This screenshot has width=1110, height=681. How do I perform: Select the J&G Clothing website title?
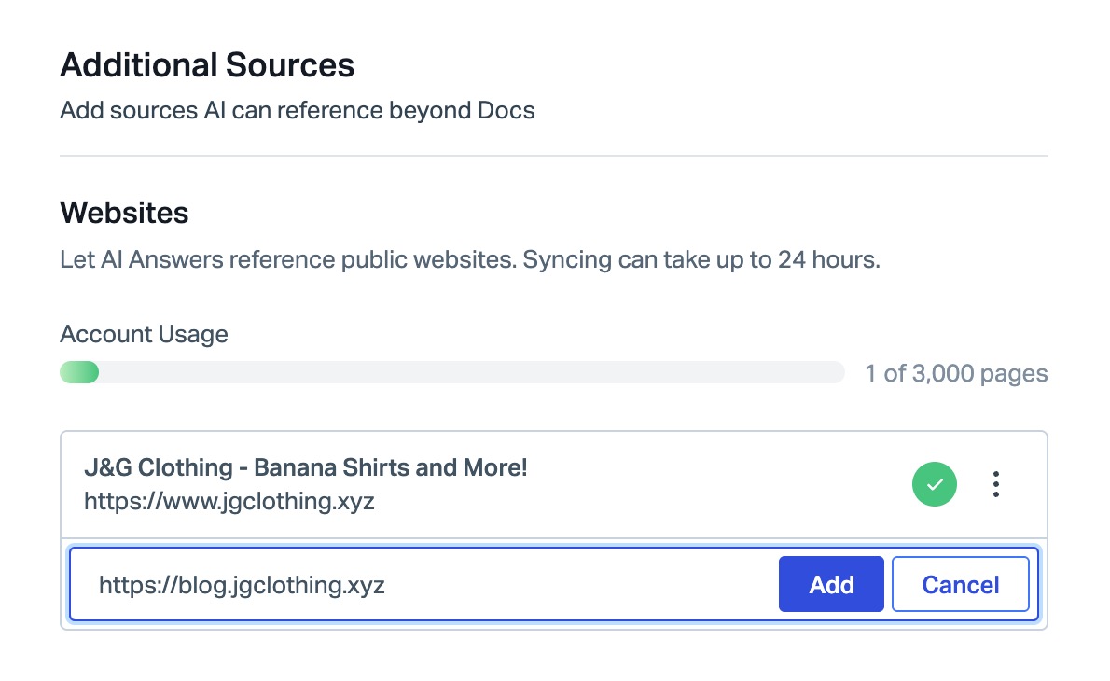click(x=306, y=468)
